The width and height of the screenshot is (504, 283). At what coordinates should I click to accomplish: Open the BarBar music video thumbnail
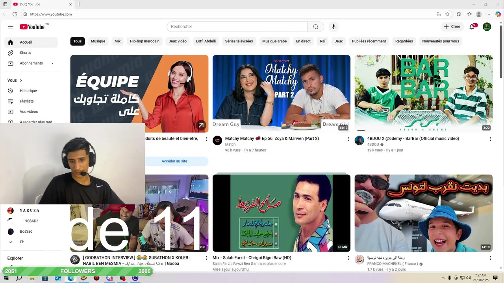pos(424,94)
